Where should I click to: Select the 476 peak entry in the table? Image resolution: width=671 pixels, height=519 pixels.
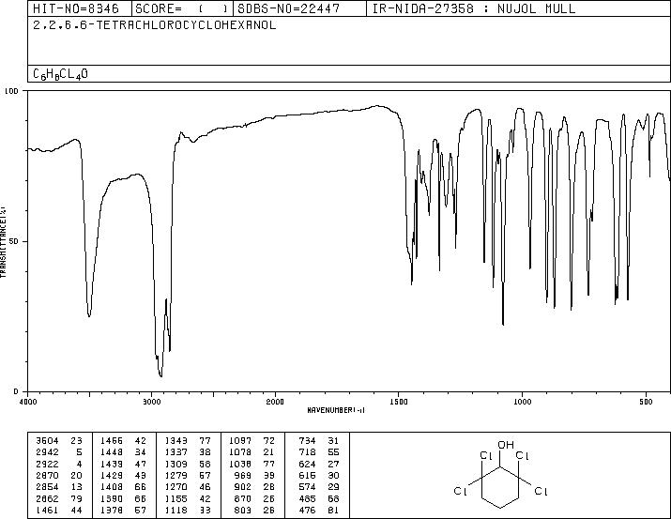pyautogui.click(x=319, y=510)
